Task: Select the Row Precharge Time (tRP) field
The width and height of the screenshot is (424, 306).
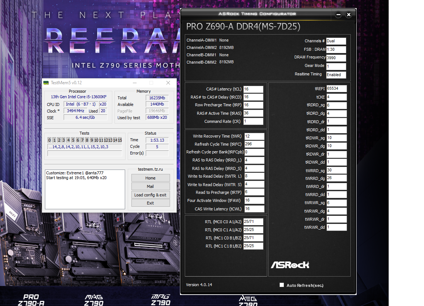Action: tap(253, 105)
